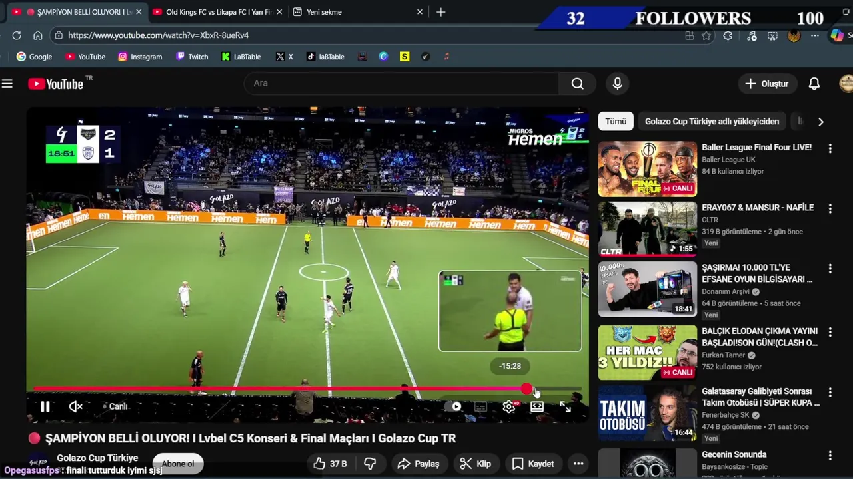Open video player settings gear
The height and width of the screenshot is (479, 853).
click(509, 406)
